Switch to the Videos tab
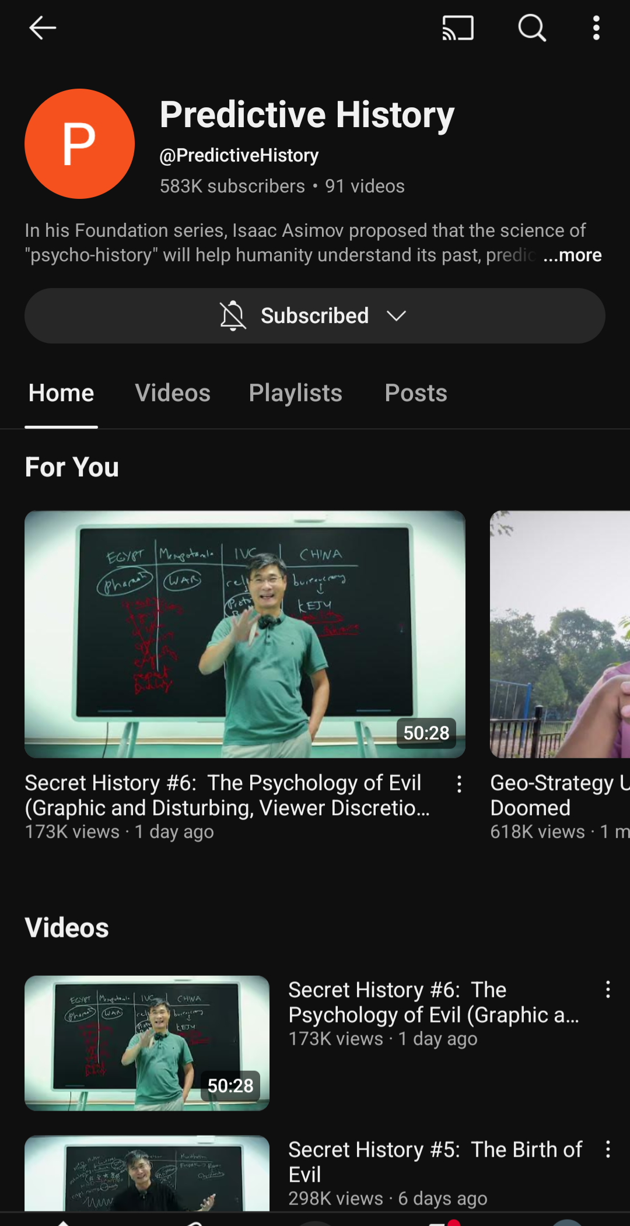Screen dimensions: 630x1226 [x=173, y=393]
